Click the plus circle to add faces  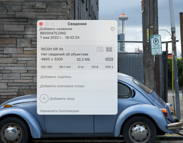44,99
